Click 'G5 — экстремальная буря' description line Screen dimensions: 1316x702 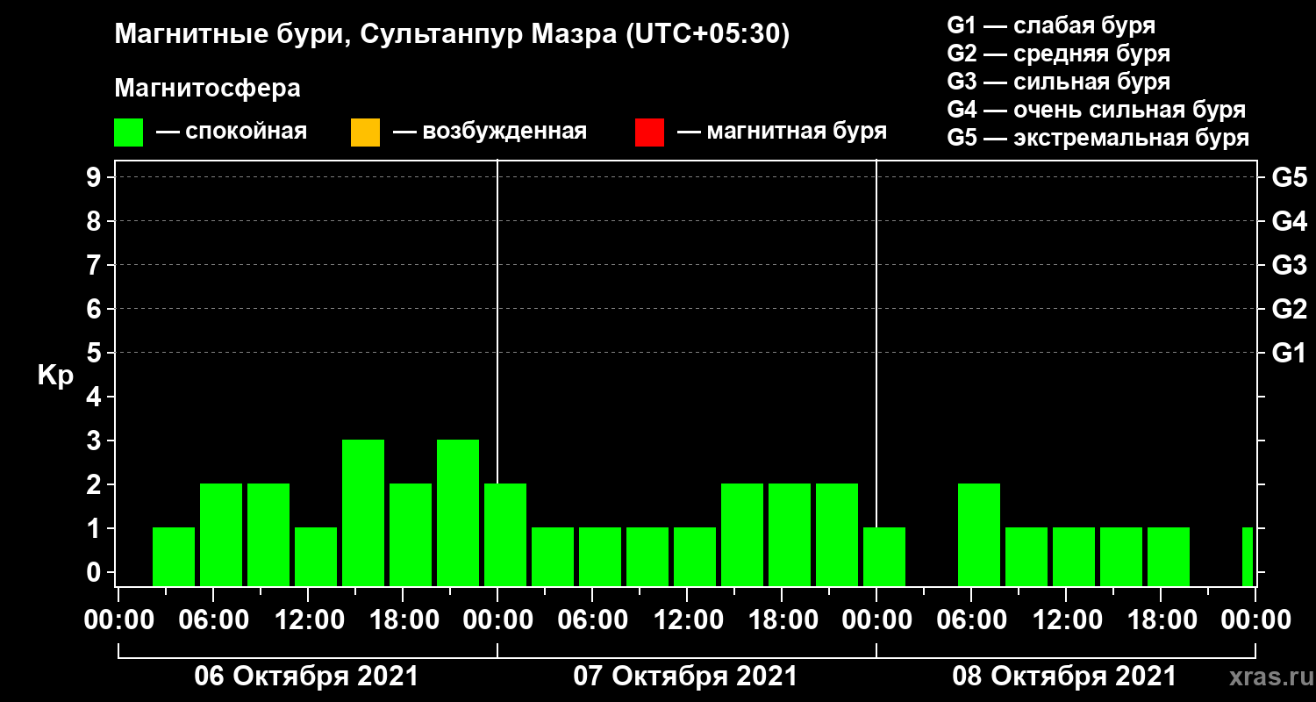pos(1098,139)
